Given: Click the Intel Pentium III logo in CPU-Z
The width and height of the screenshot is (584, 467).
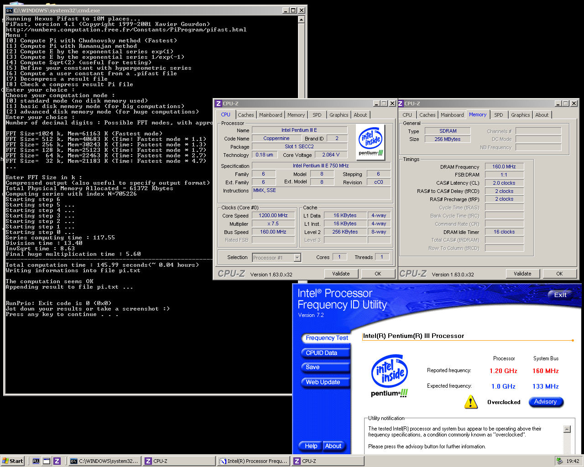Looking at the screenshot, I should [x=371, y=142].
